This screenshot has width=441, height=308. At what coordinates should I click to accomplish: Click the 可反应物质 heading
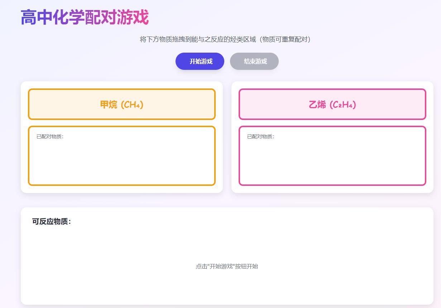[x=51, y=221]
